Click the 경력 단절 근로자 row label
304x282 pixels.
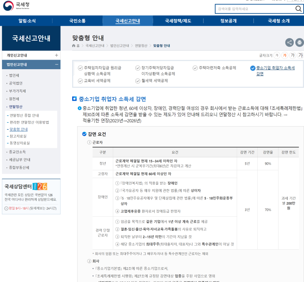tap(103, 233)
